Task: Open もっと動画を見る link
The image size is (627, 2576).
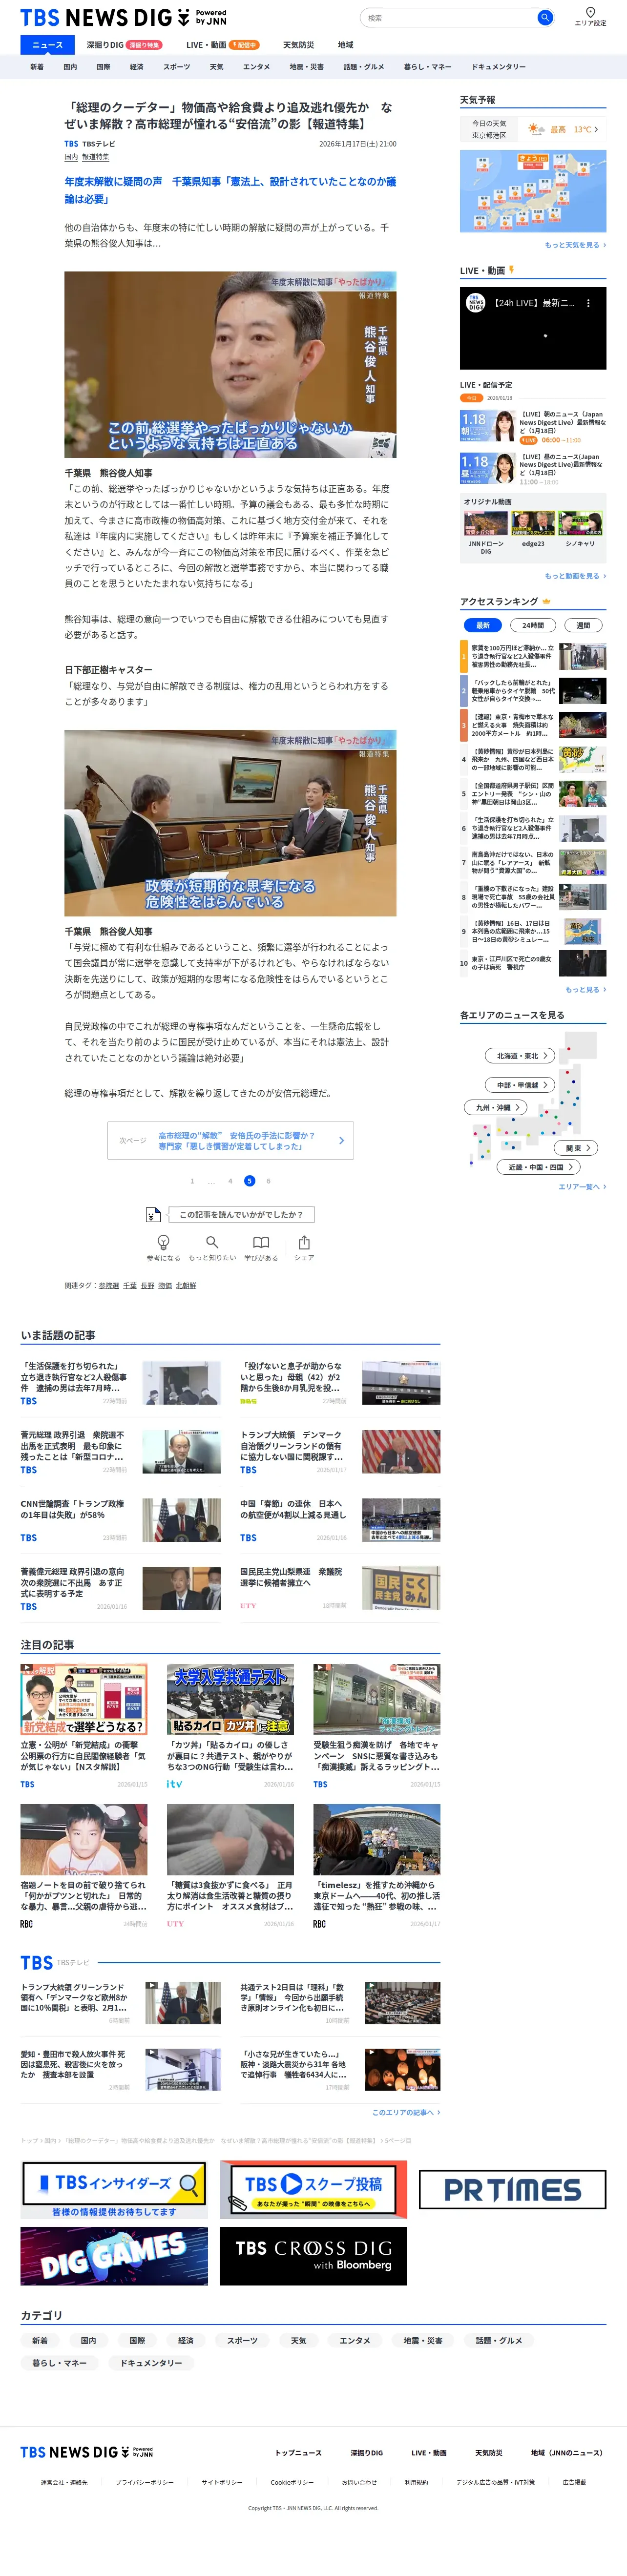Action: (575, 576)
